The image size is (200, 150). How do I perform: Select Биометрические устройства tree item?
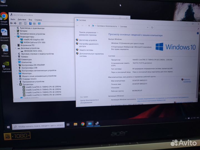[32, 34]
